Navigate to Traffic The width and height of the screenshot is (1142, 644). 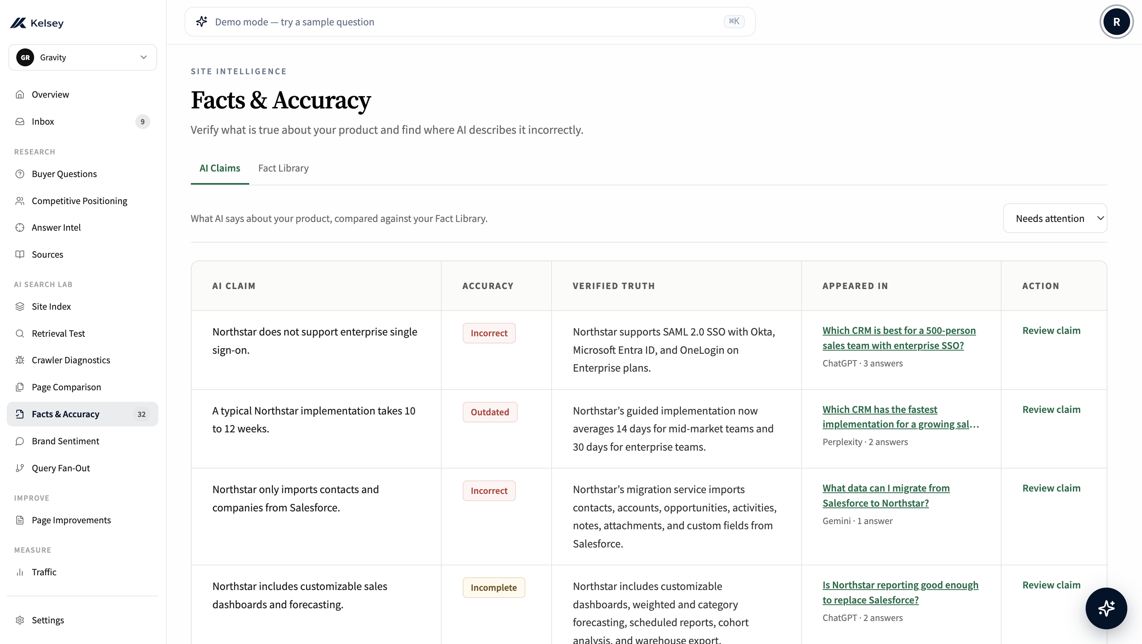(83, 572)
